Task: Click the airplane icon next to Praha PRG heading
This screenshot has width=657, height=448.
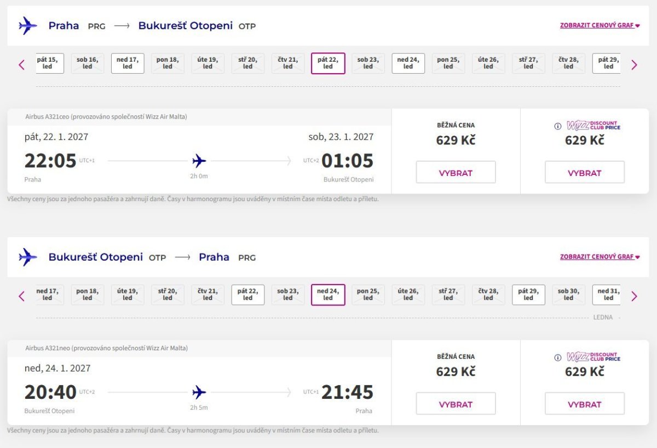Action: click(x=27, y=26)
